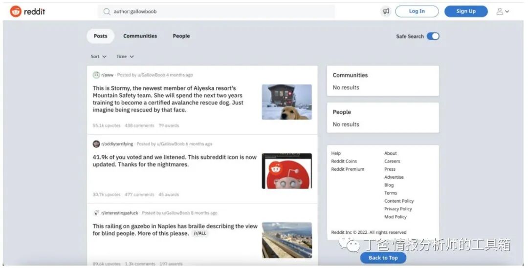The width and height of the screenshot is (528, 268).
Task: Open the Reddit Coins footer link
Action: pyautogui.click(x=344, y=162)
